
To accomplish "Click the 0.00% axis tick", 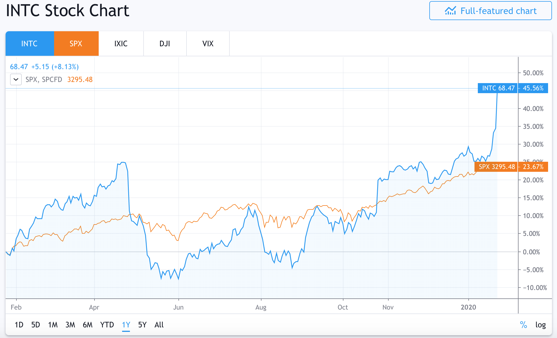I will [x=531, y=252].
